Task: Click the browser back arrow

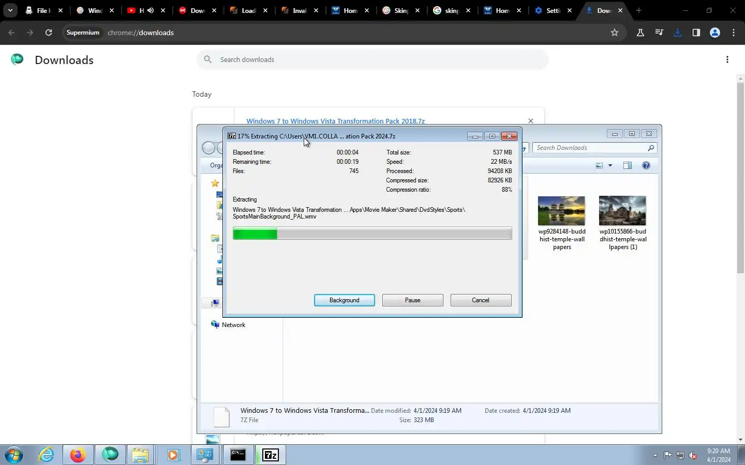Action: [x=11, y=33]
